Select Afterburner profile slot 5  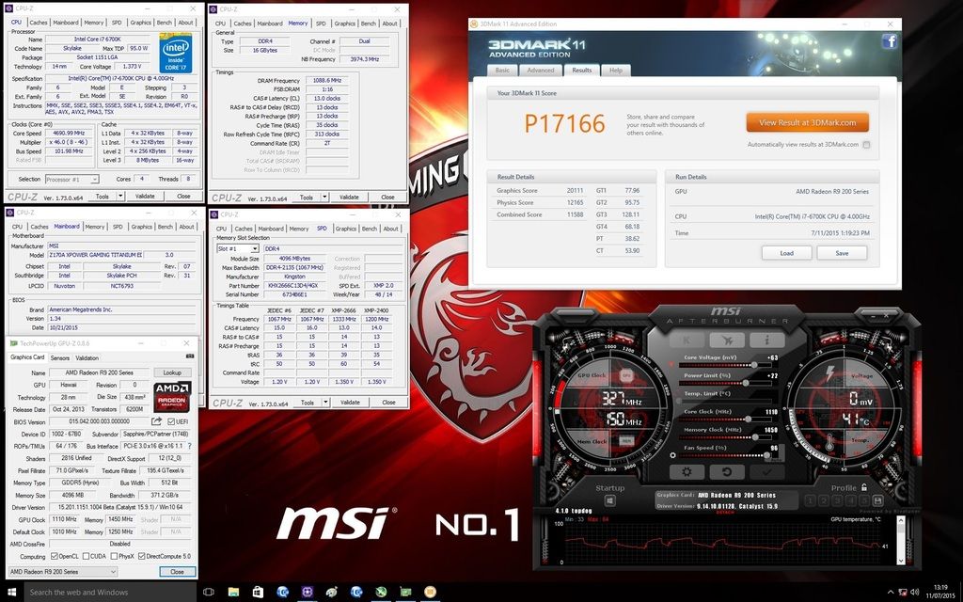(864, 501)
